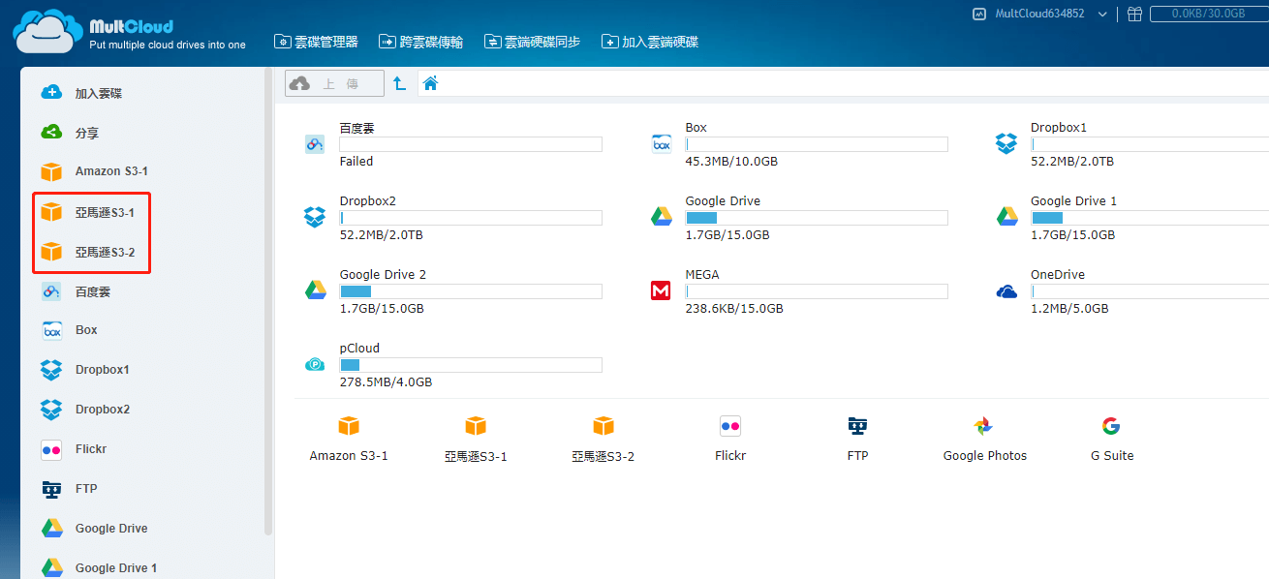Open the G Suite icon

pos(1110,427)
